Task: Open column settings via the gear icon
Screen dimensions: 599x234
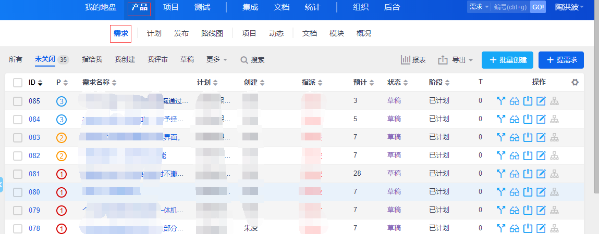Action: [574, 82]
